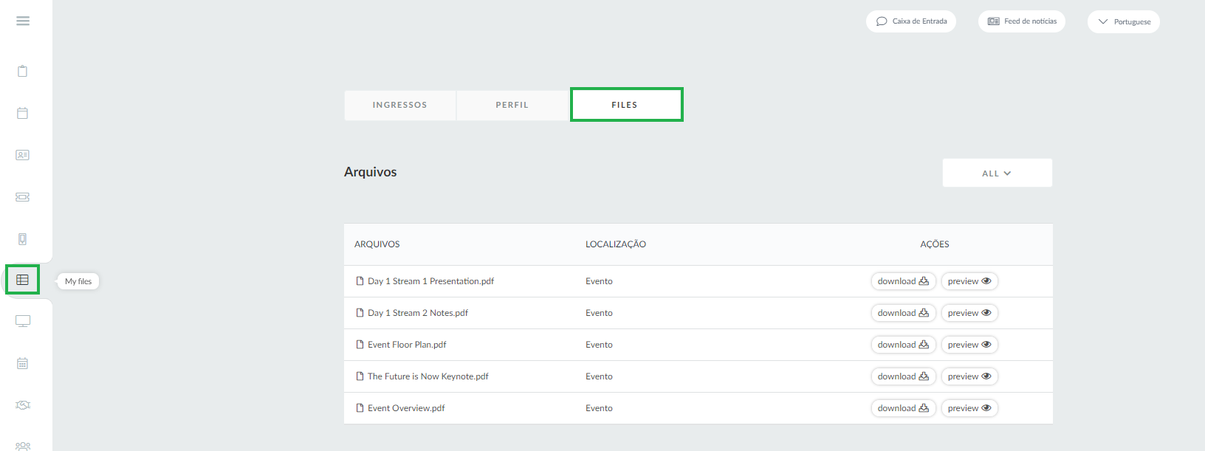Click the Event Floor Plan.pdf file name
Image resolution: width=1205 pixels, height=451 pixels.
[407, 345]
